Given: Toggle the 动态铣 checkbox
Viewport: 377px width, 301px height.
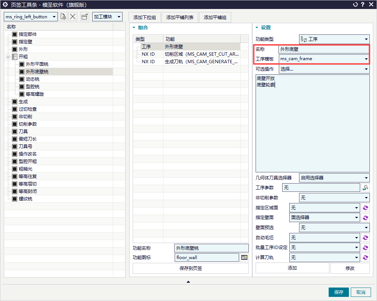Looking at the screenshot, I should point(22,79).
